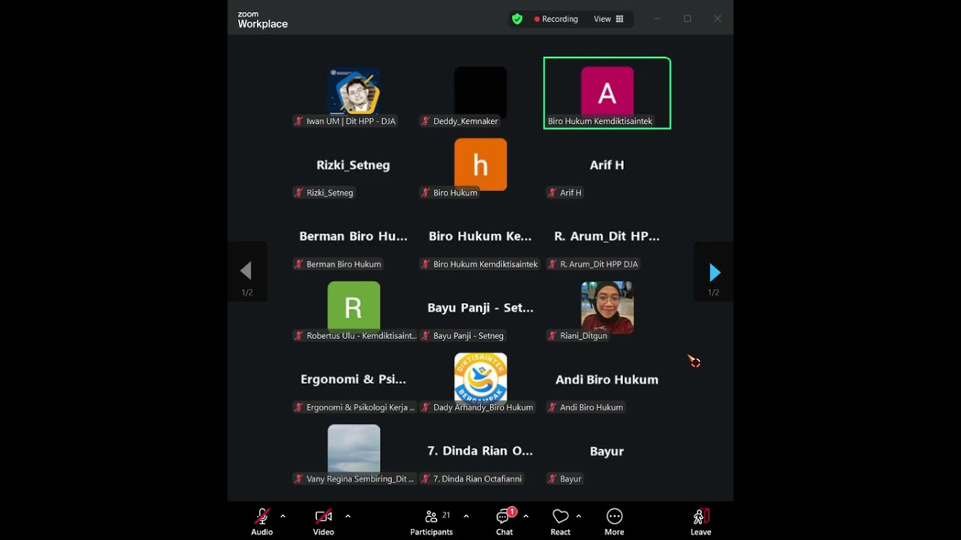The height and width of the screenshot is (540, 961).
Task: Click the large Rizki_Setneg name tile
Action: pos(354,165)
